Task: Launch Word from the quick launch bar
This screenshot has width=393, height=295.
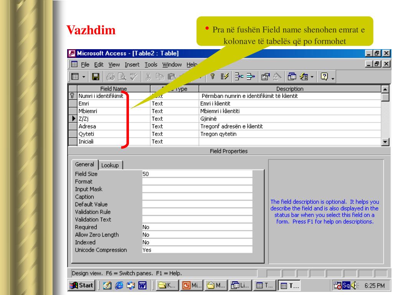Action: click(x=142, y=285)
